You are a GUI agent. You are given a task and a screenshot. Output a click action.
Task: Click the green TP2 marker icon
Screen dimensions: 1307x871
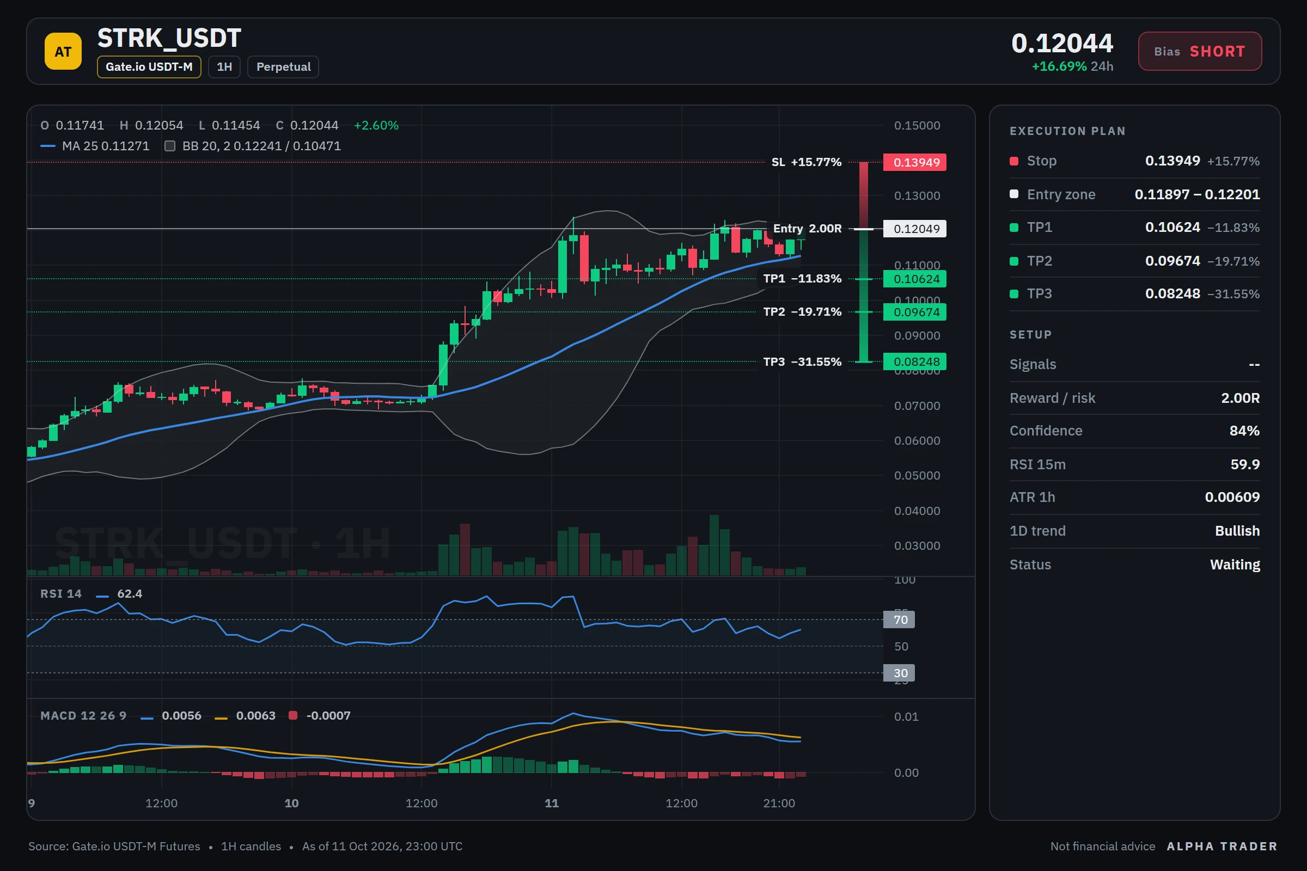(1013, 261)
